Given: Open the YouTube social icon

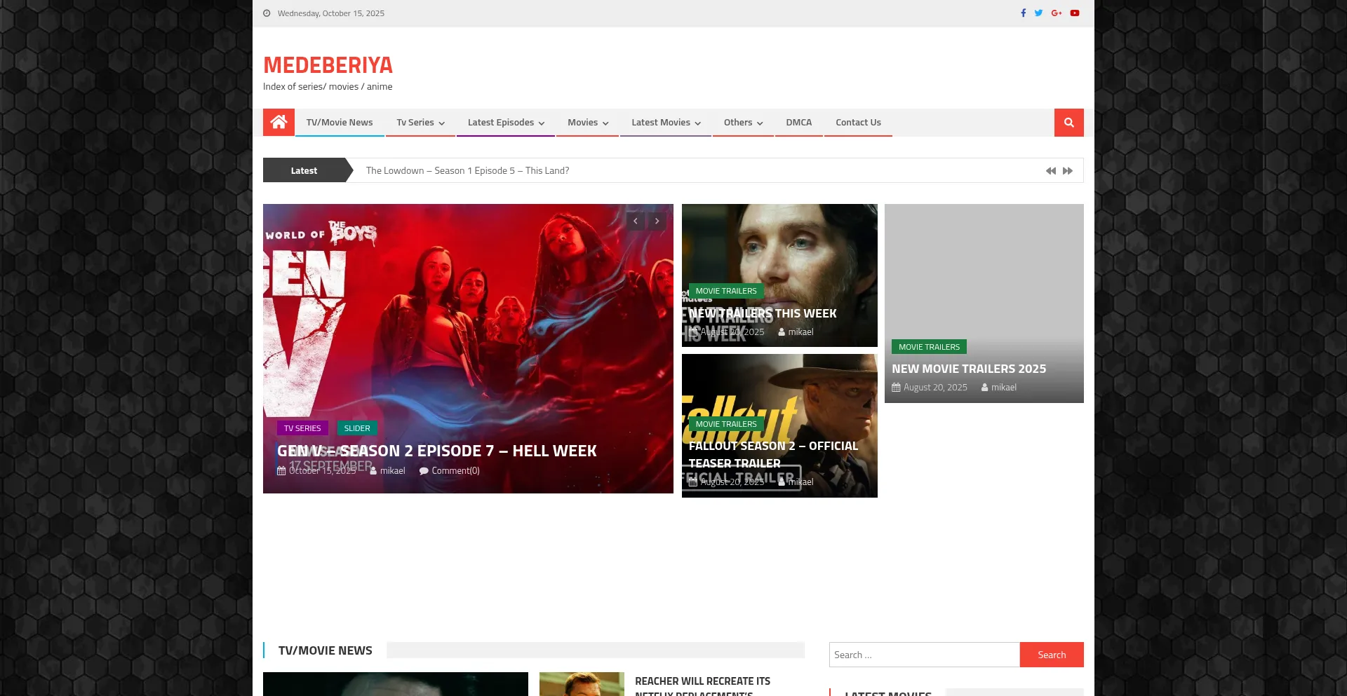Looking at the screenshot, I should point(1075,13).
